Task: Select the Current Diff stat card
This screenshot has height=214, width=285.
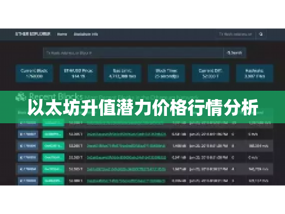Action: pos(210,73)
